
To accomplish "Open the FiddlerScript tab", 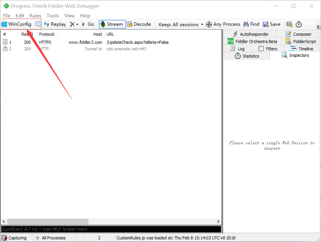I will point(300,41).
